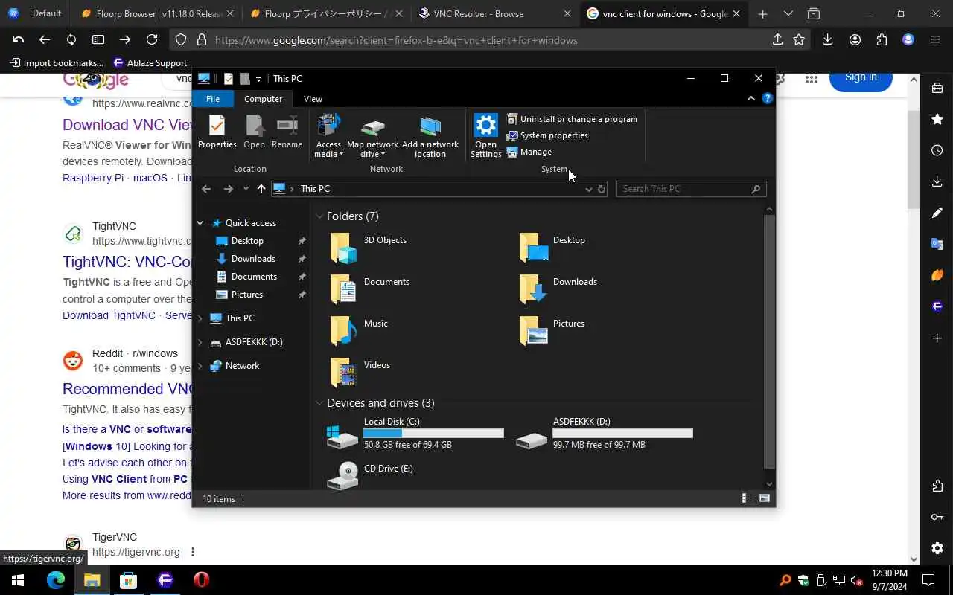Switch to the File tab

(213, 99)
